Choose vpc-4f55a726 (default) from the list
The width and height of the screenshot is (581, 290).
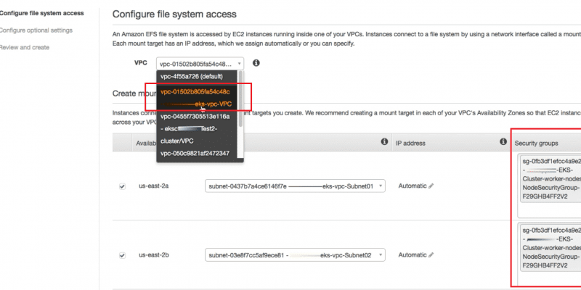click(x=196, y=77)
